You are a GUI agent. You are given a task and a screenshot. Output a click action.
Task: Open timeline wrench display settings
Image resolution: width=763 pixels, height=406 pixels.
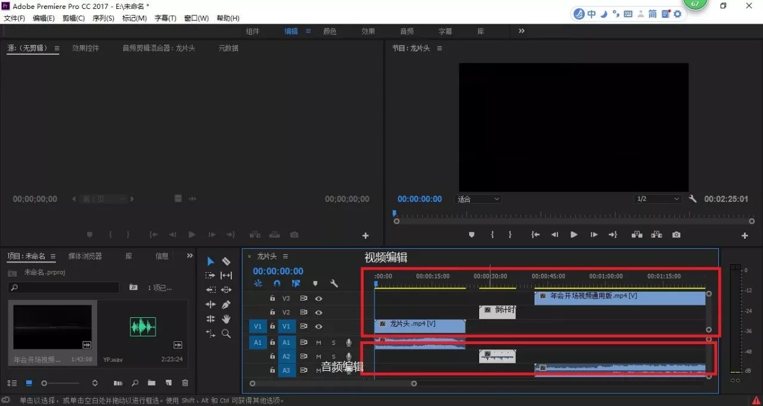(334, 284)
